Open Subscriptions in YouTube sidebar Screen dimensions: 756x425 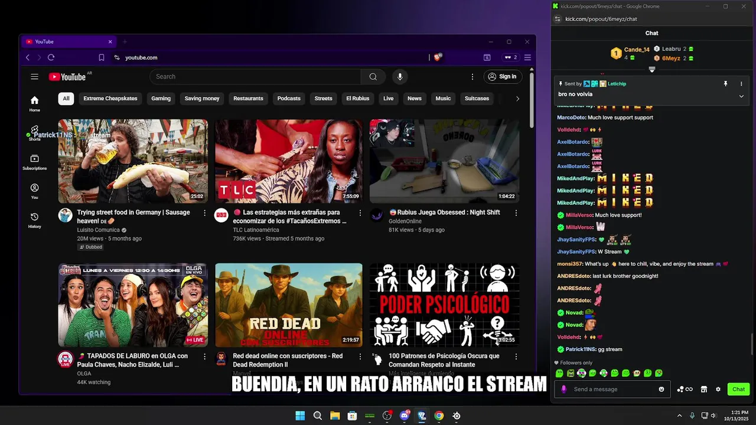[x=35, y=162]
